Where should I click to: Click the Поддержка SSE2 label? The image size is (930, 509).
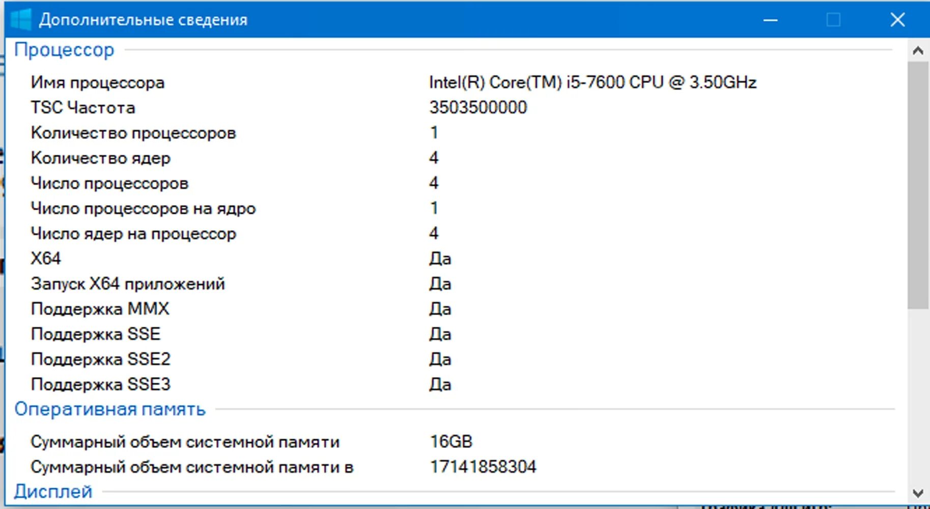click(101, 359)
